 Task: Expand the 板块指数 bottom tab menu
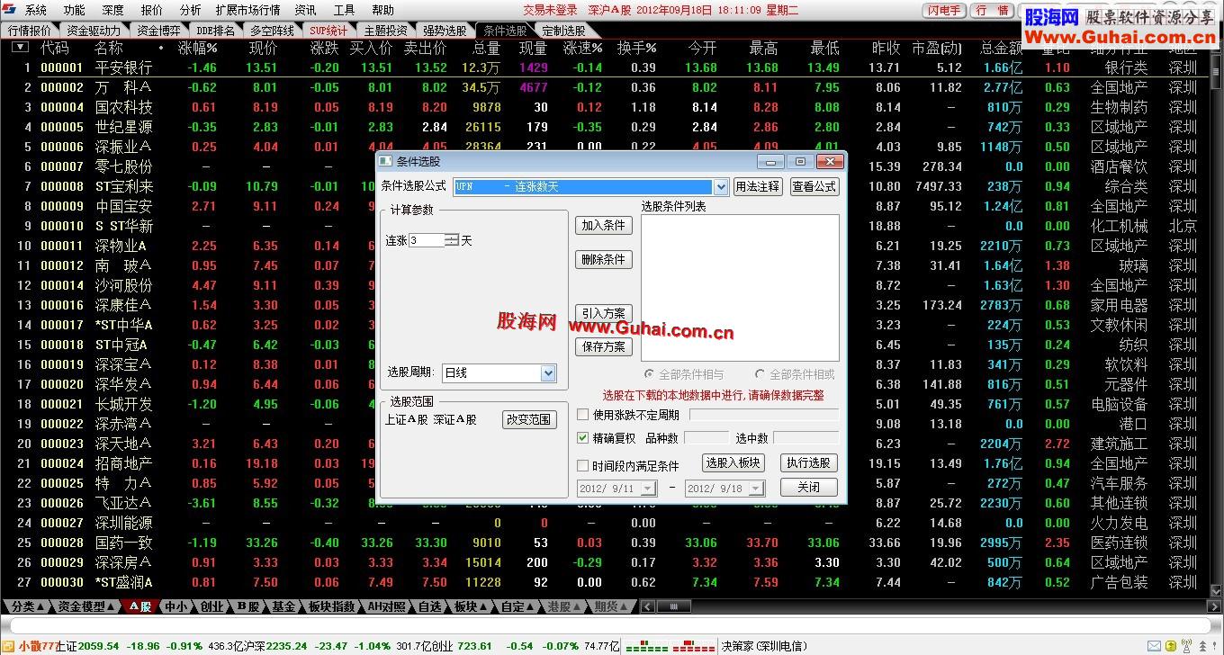point(330,607)
